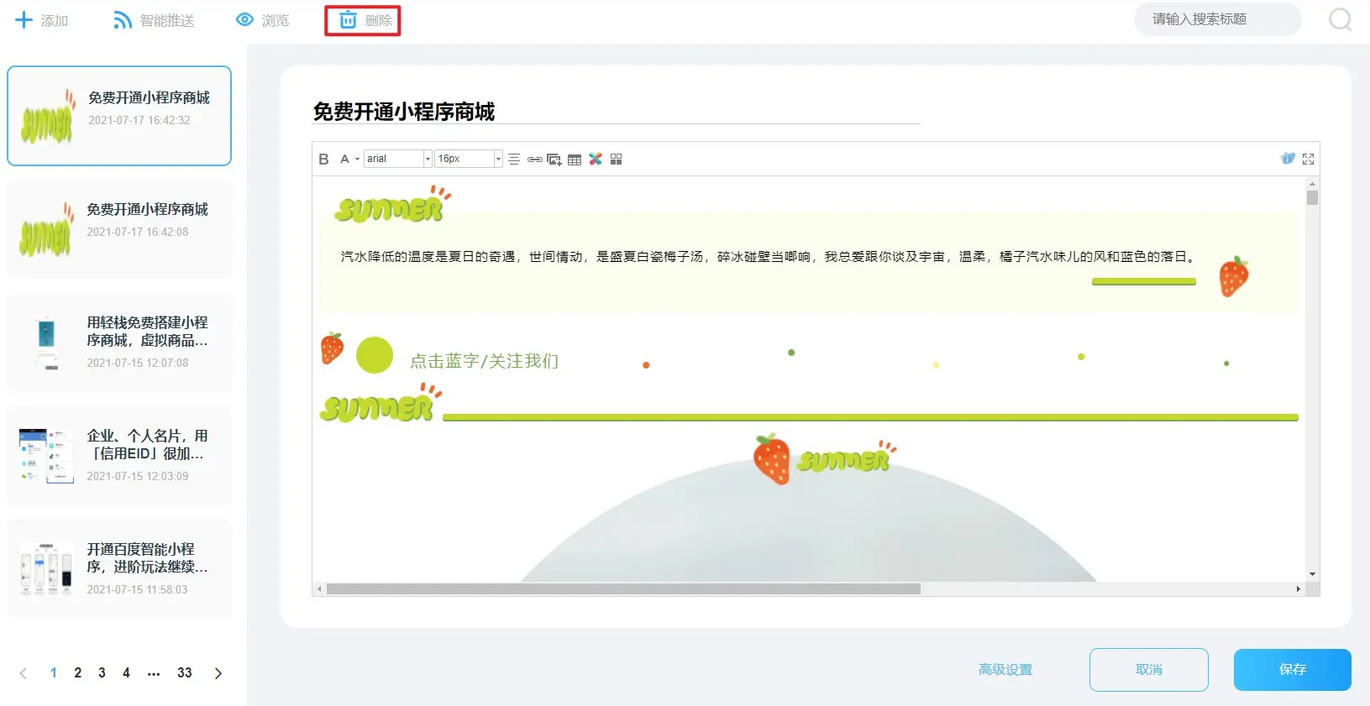Click the trash Delete (删除) button
Image resolution: width=1370 pixels, height=706 pixels.
[x=363, y=20]
